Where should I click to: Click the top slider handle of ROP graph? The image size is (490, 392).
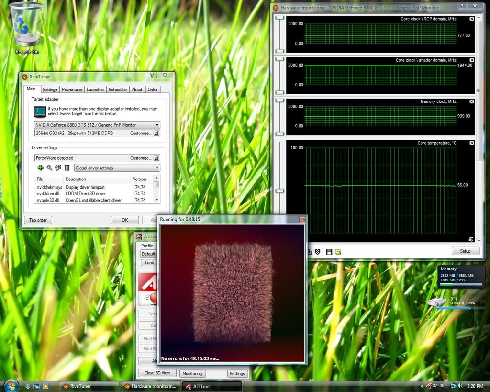[x=279, y=18]
